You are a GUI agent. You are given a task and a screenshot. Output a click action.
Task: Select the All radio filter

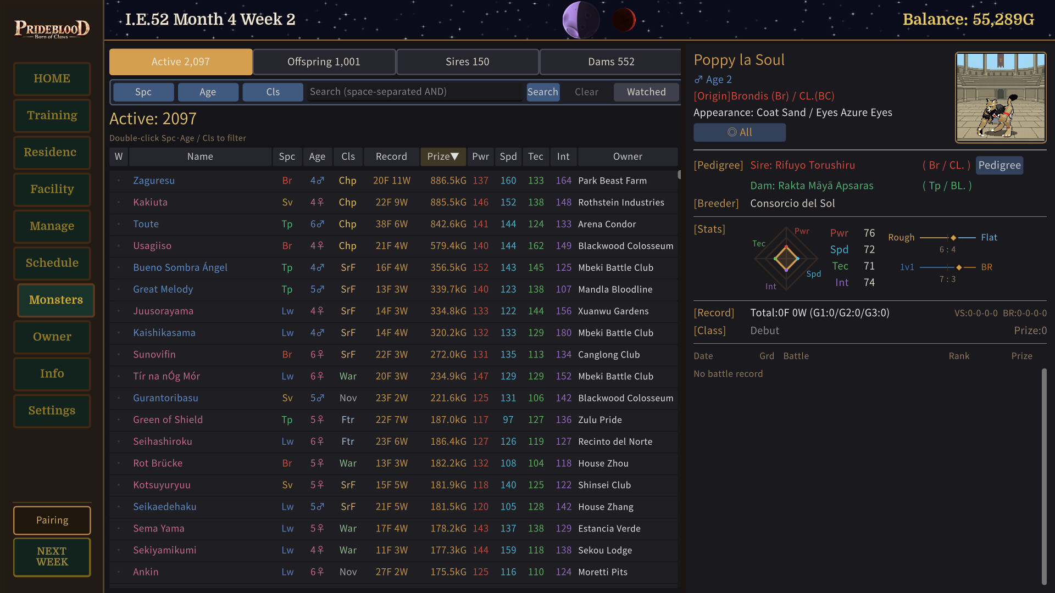click(x=739, y=132)
